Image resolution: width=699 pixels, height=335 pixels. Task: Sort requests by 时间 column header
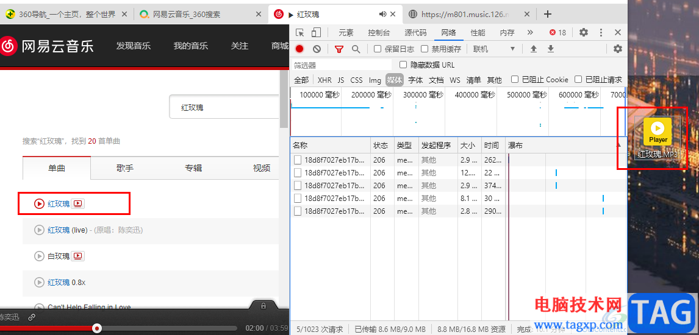[x=493, y=146]
